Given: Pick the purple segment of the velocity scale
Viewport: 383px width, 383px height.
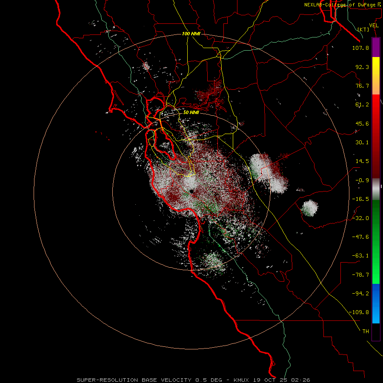Looking at the screenshot, I should [376, 47].
